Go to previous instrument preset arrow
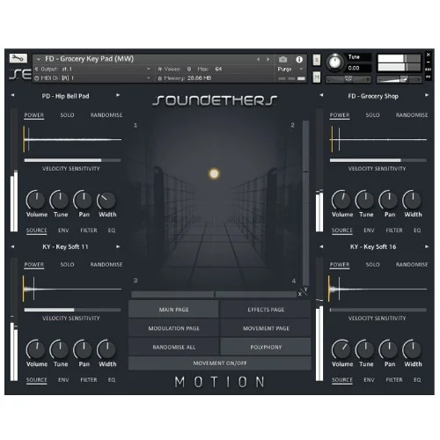The height and width of the screenshot is (440, 440). (258, 59)
